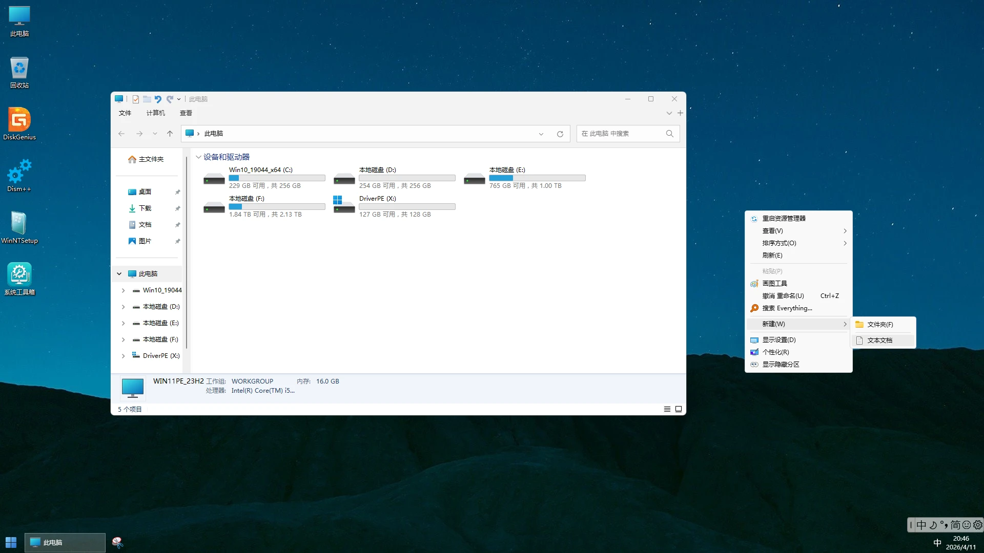Toggle the half-moon width button in IME bar
The height and width of the screenshot is (553, 984).
pos(933,525)
